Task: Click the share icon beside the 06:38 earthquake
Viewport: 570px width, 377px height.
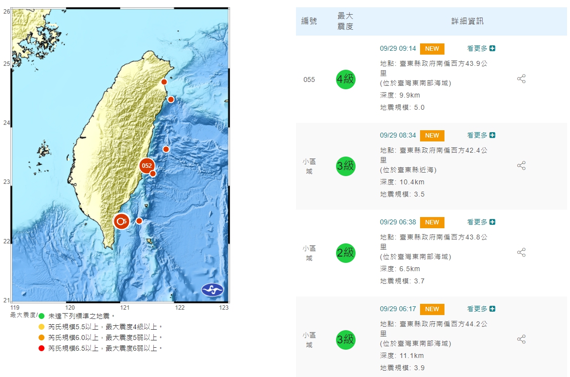Action: [x=521, y=252]
